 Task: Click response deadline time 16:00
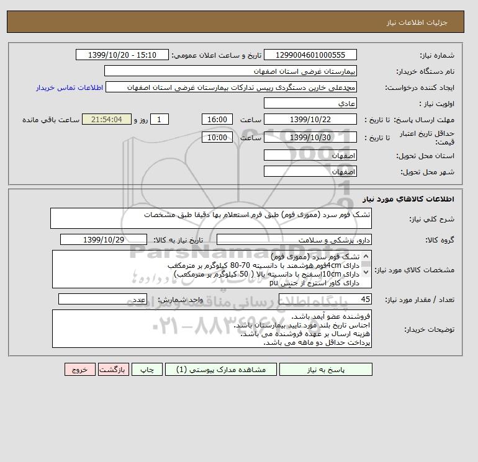(217, 120)
